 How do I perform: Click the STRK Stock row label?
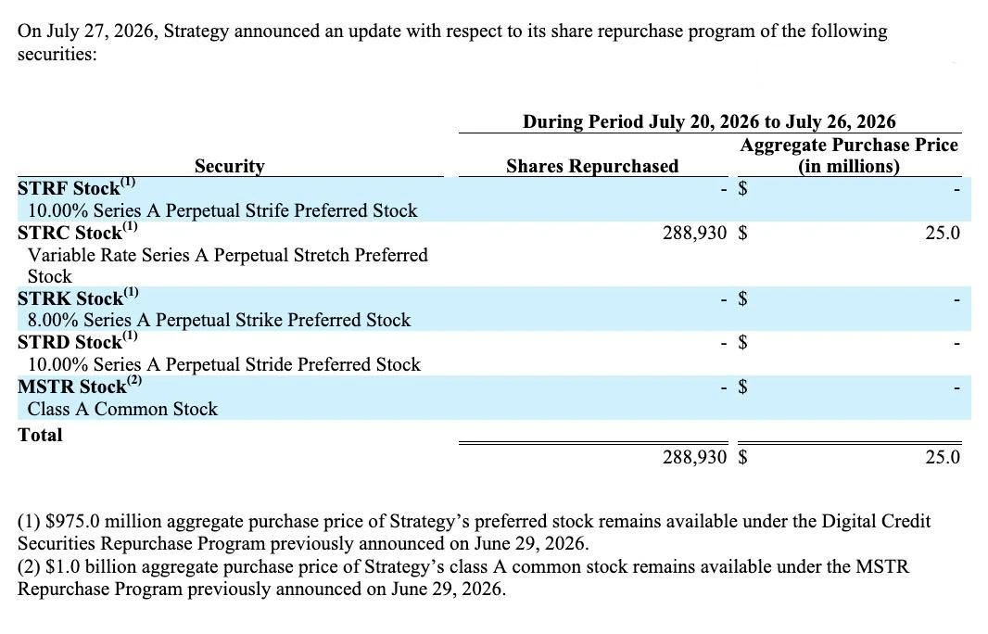[x=78, y=298]
